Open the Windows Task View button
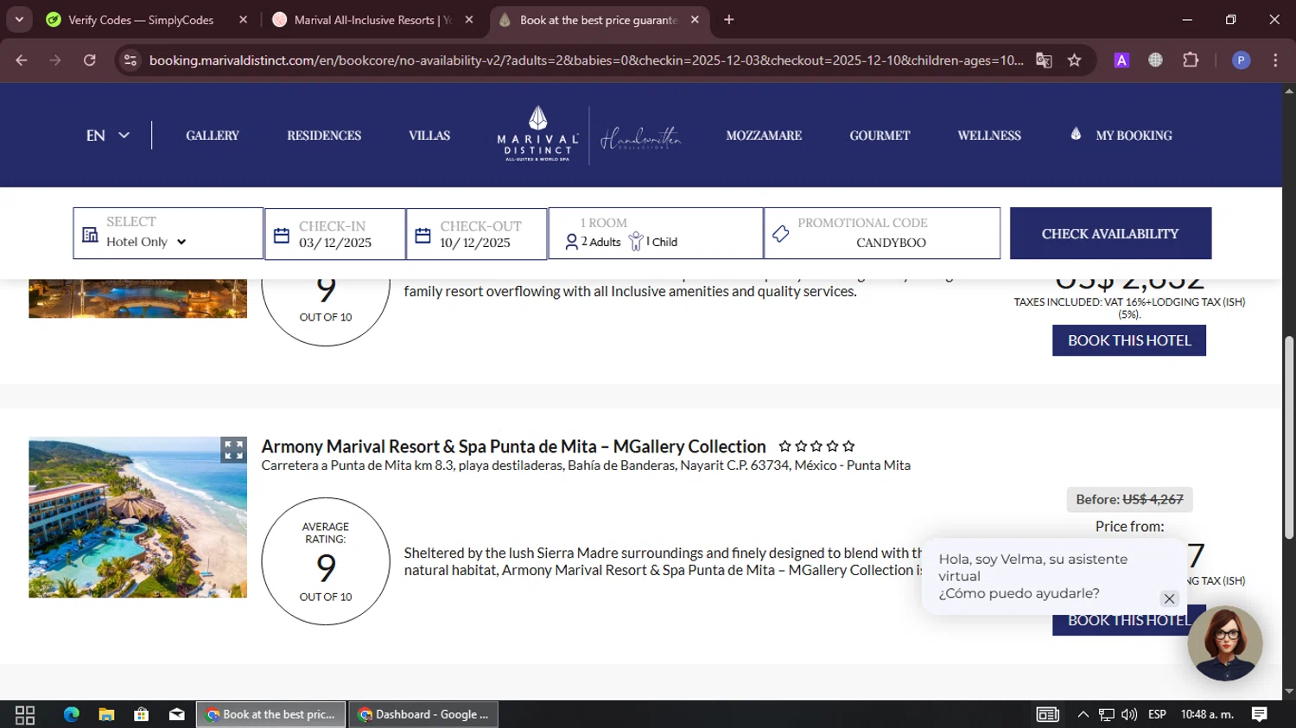The width and height of the screenshot is (1296, 728). pyautogui.click(x=25, y=714)
